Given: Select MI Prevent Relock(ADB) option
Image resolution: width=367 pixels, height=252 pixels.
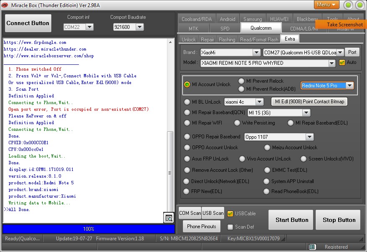Looking at the screenshot, I should point(241,89).
